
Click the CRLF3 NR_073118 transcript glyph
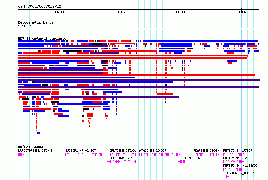pyautogui.click(x=121, y=162)
